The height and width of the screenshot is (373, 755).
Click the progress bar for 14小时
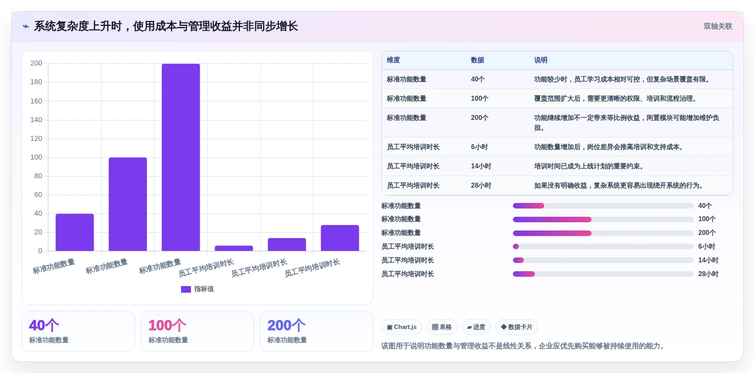[x=603, y=260]
